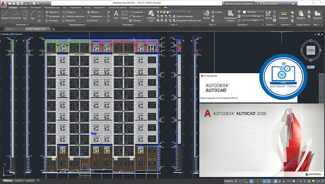Image resolution: width=325 pixels, height=184 pixels.
Task: Click the Массив (Array) tool
Action: point(92,20)
